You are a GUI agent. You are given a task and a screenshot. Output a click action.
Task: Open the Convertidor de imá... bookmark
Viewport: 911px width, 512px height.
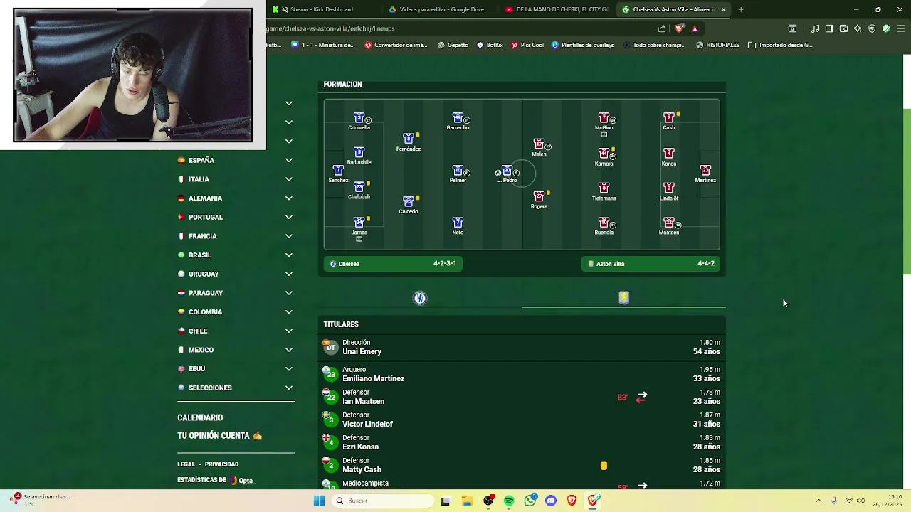click(x=396, y=45)
